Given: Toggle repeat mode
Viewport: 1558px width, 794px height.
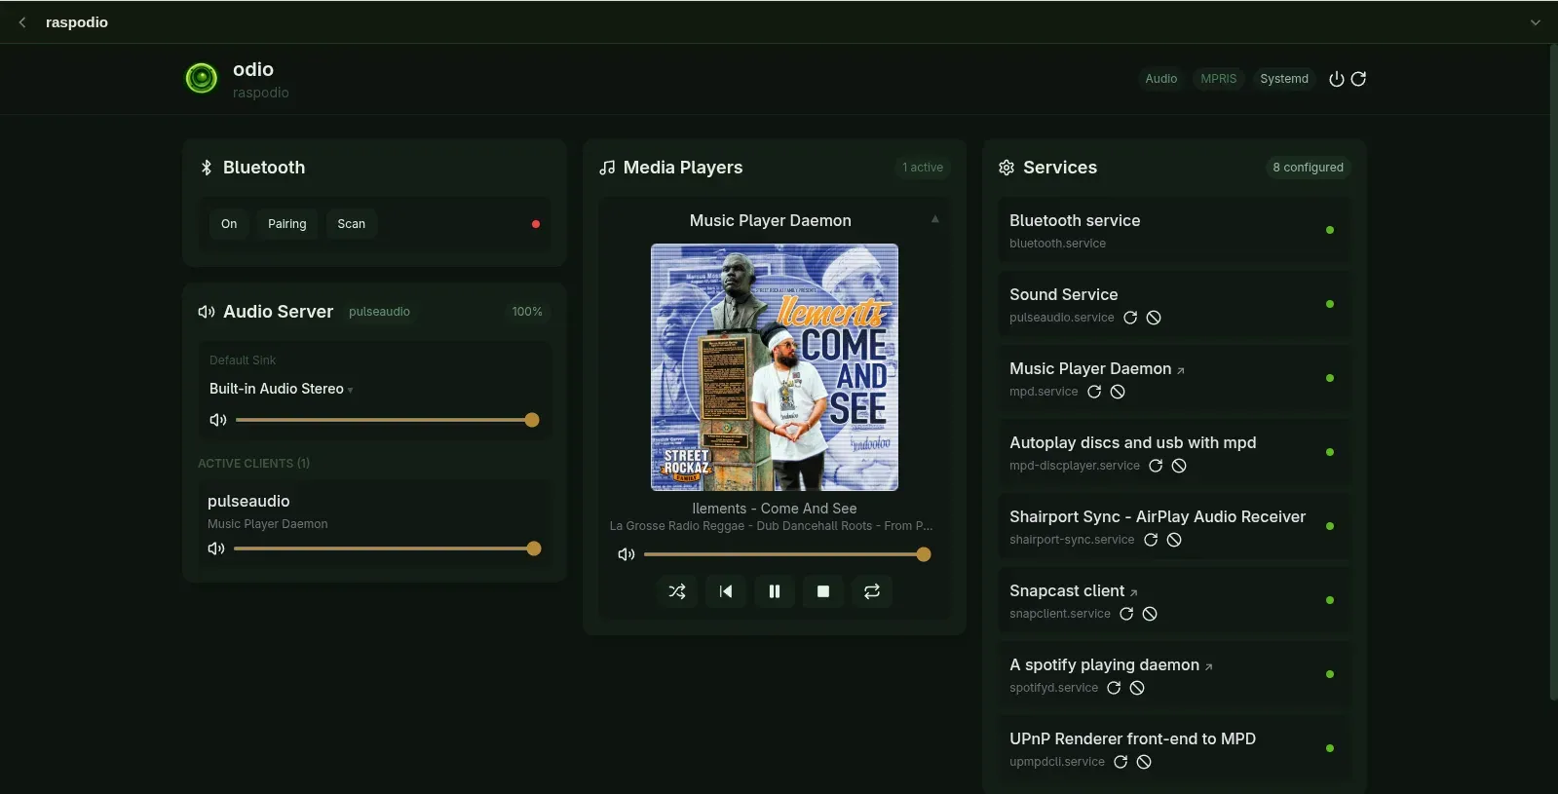Looking at the screenshot, I should pyautogui.click(x=872, y=591).
